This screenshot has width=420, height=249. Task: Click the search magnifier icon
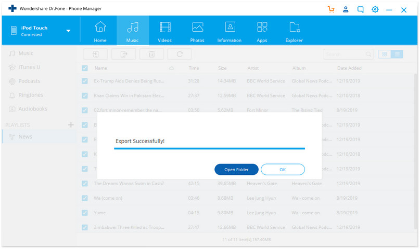coord(368,54)
